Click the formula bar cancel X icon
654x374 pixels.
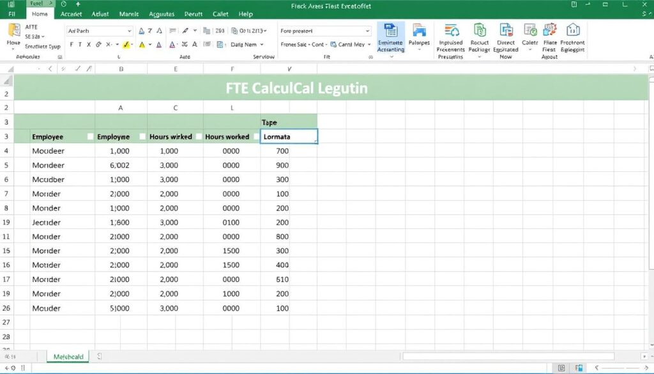point(63,69)
